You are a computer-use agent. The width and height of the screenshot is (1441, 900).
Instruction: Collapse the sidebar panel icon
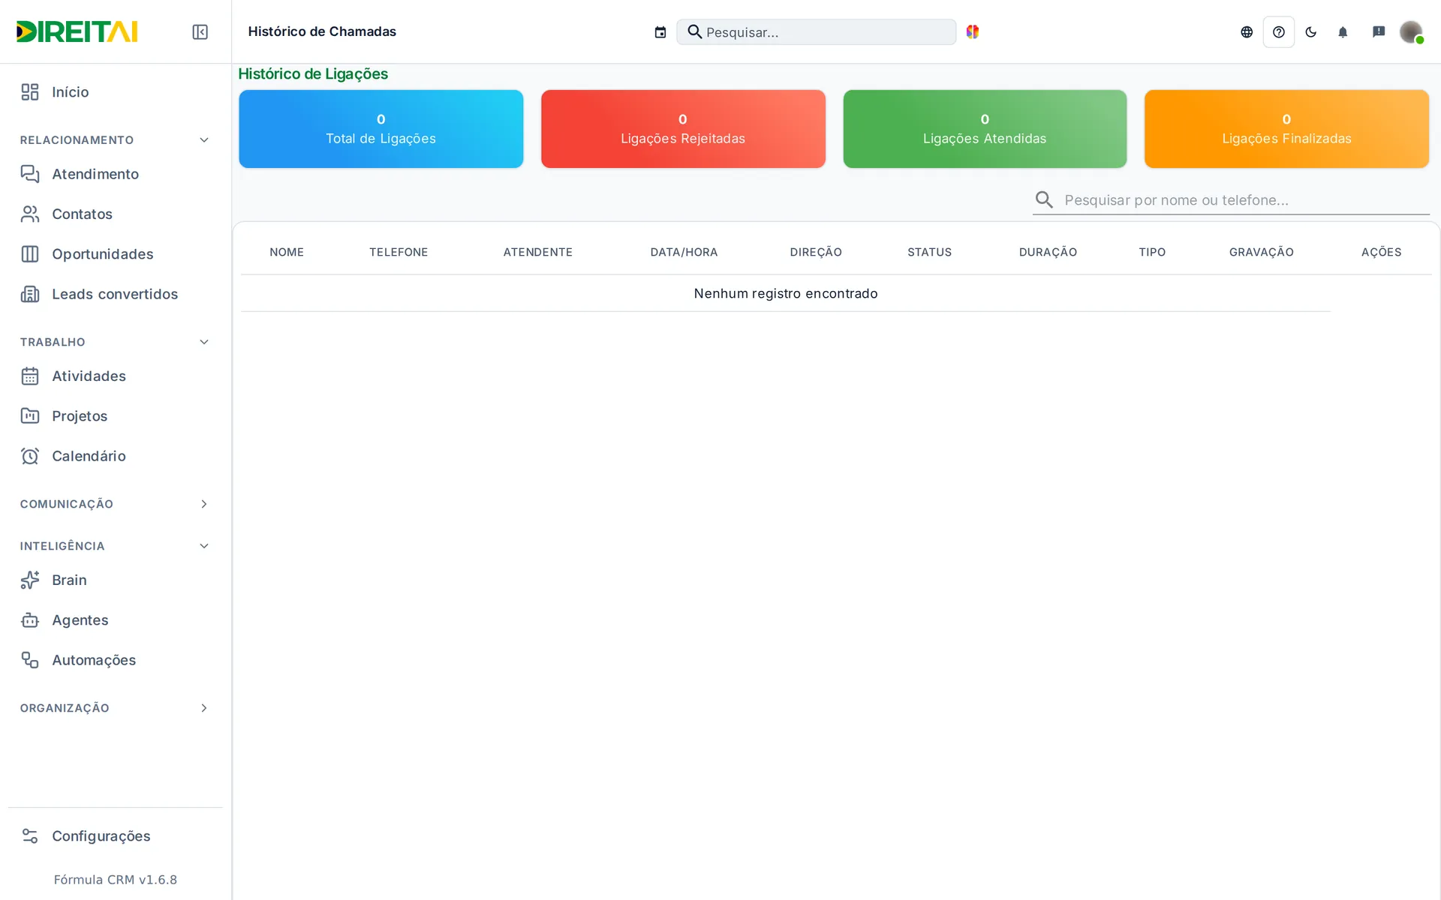click(x=200, y=32)
